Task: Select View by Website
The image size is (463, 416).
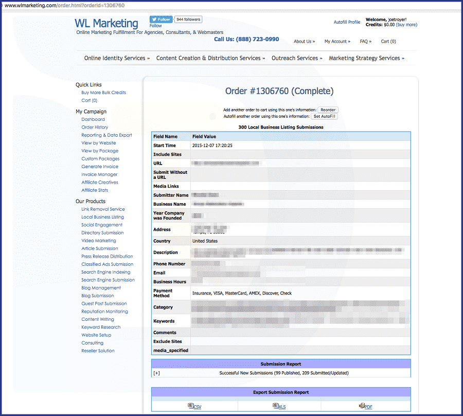Action: [x=99, y=143]
